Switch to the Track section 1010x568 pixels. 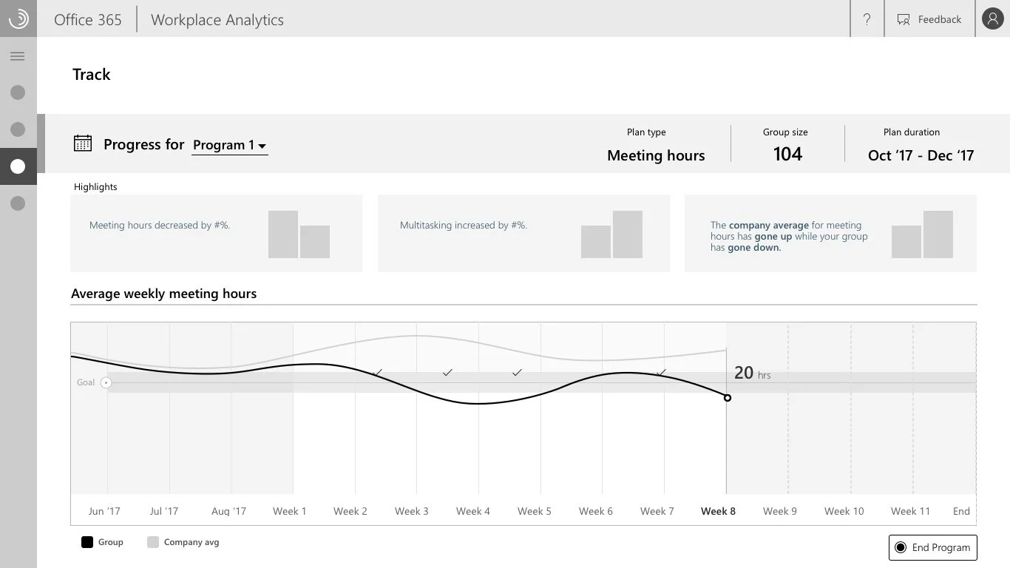point(91,74)
